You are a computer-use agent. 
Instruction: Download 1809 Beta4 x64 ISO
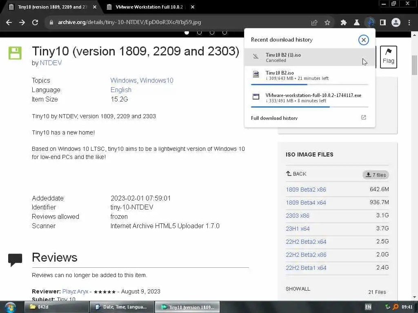306,203
